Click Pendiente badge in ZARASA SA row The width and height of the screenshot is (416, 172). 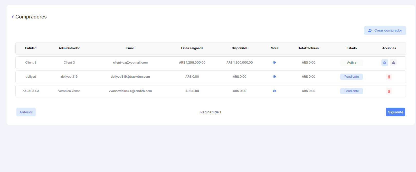point(351,91)
